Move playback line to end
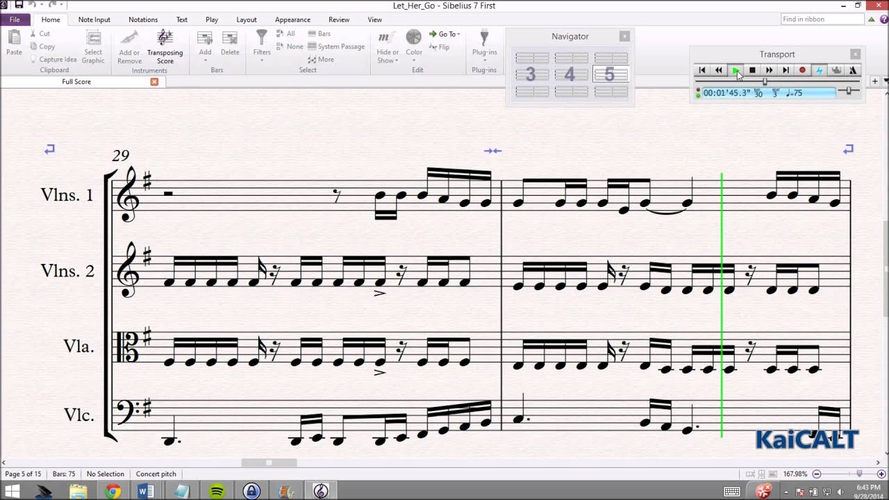 (786, 70)
